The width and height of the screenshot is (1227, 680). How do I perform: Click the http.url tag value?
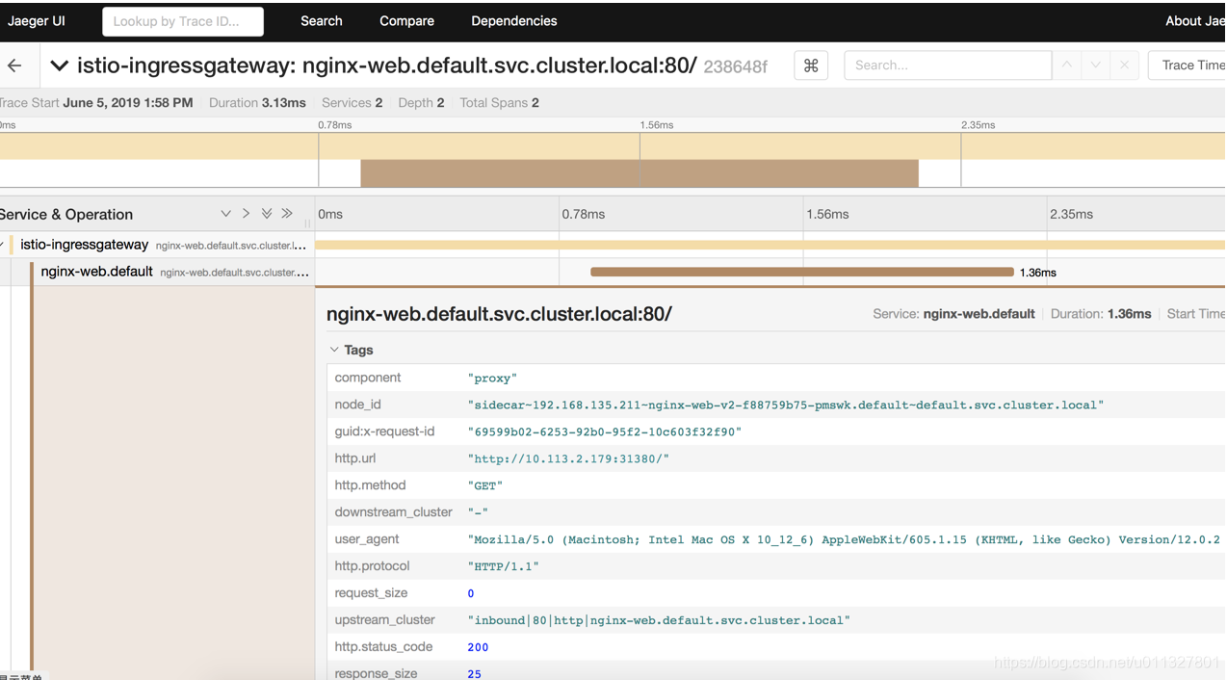[x=568, y=458]
